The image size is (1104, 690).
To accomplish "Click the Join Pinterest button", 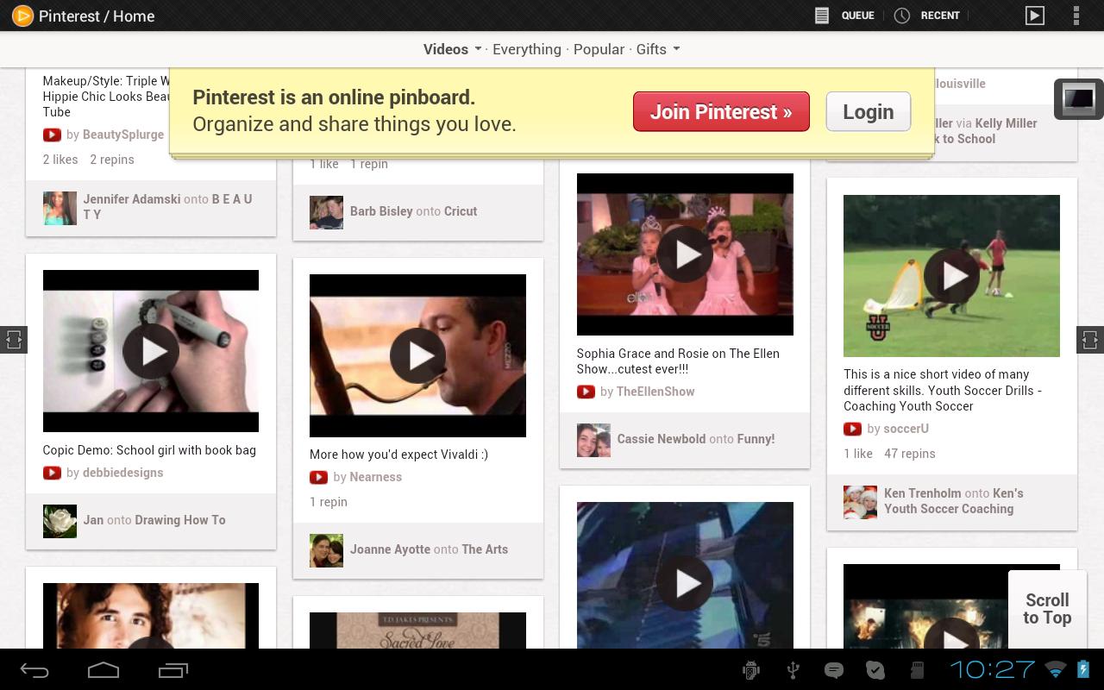I will (721, 111).
